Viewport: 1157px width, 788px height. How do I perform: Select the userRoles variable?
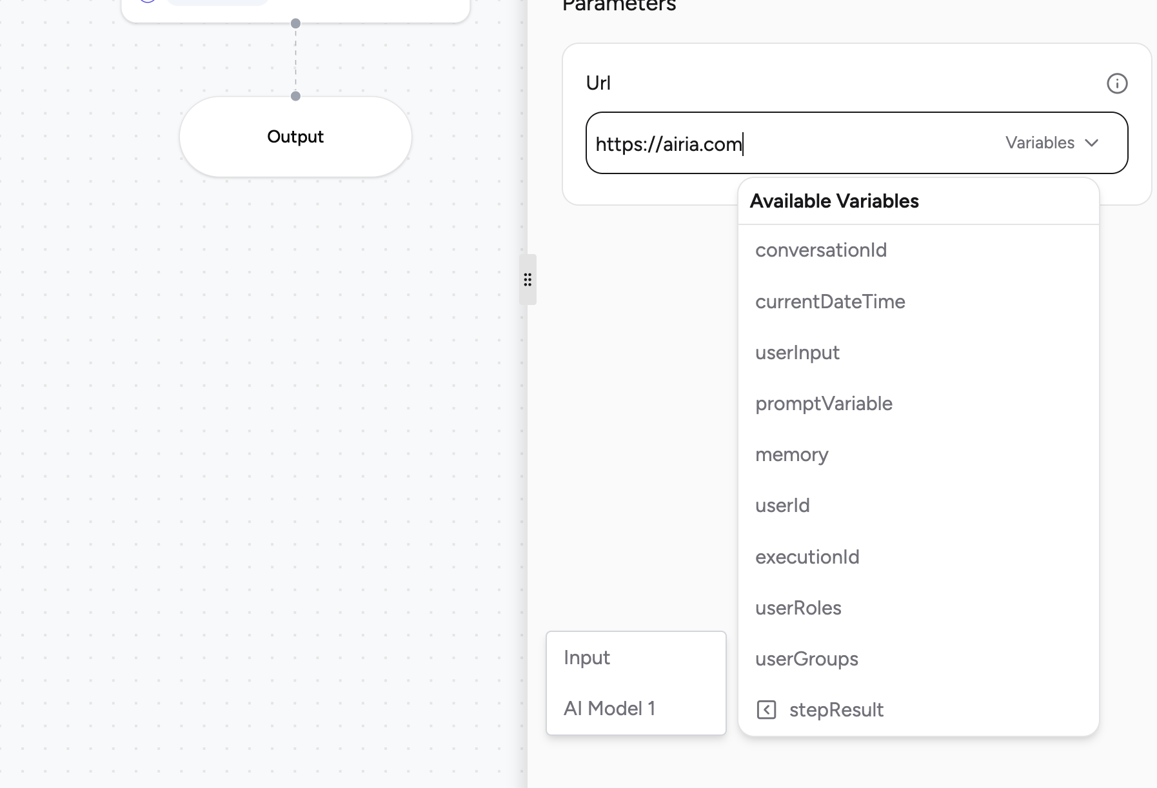point(798,608)
